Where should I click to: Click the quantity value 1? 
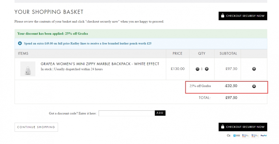point(202,69)
